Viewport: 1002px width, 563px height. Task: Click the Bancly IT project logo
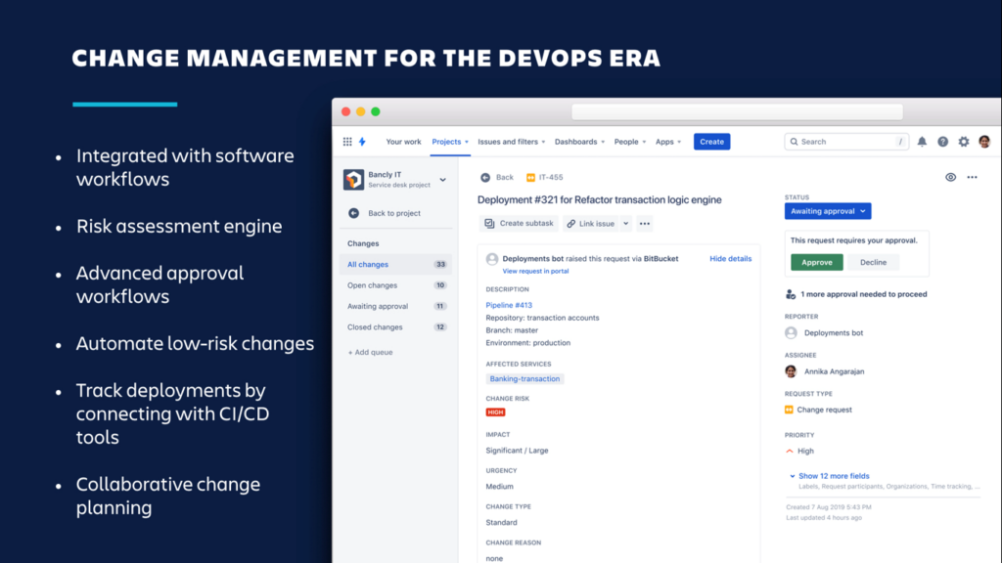pyautogui.click(x=353, y=180)
